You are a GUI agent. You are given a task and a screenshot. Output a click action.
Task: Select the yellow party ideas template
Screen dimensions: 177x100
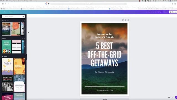pos(19,66)
